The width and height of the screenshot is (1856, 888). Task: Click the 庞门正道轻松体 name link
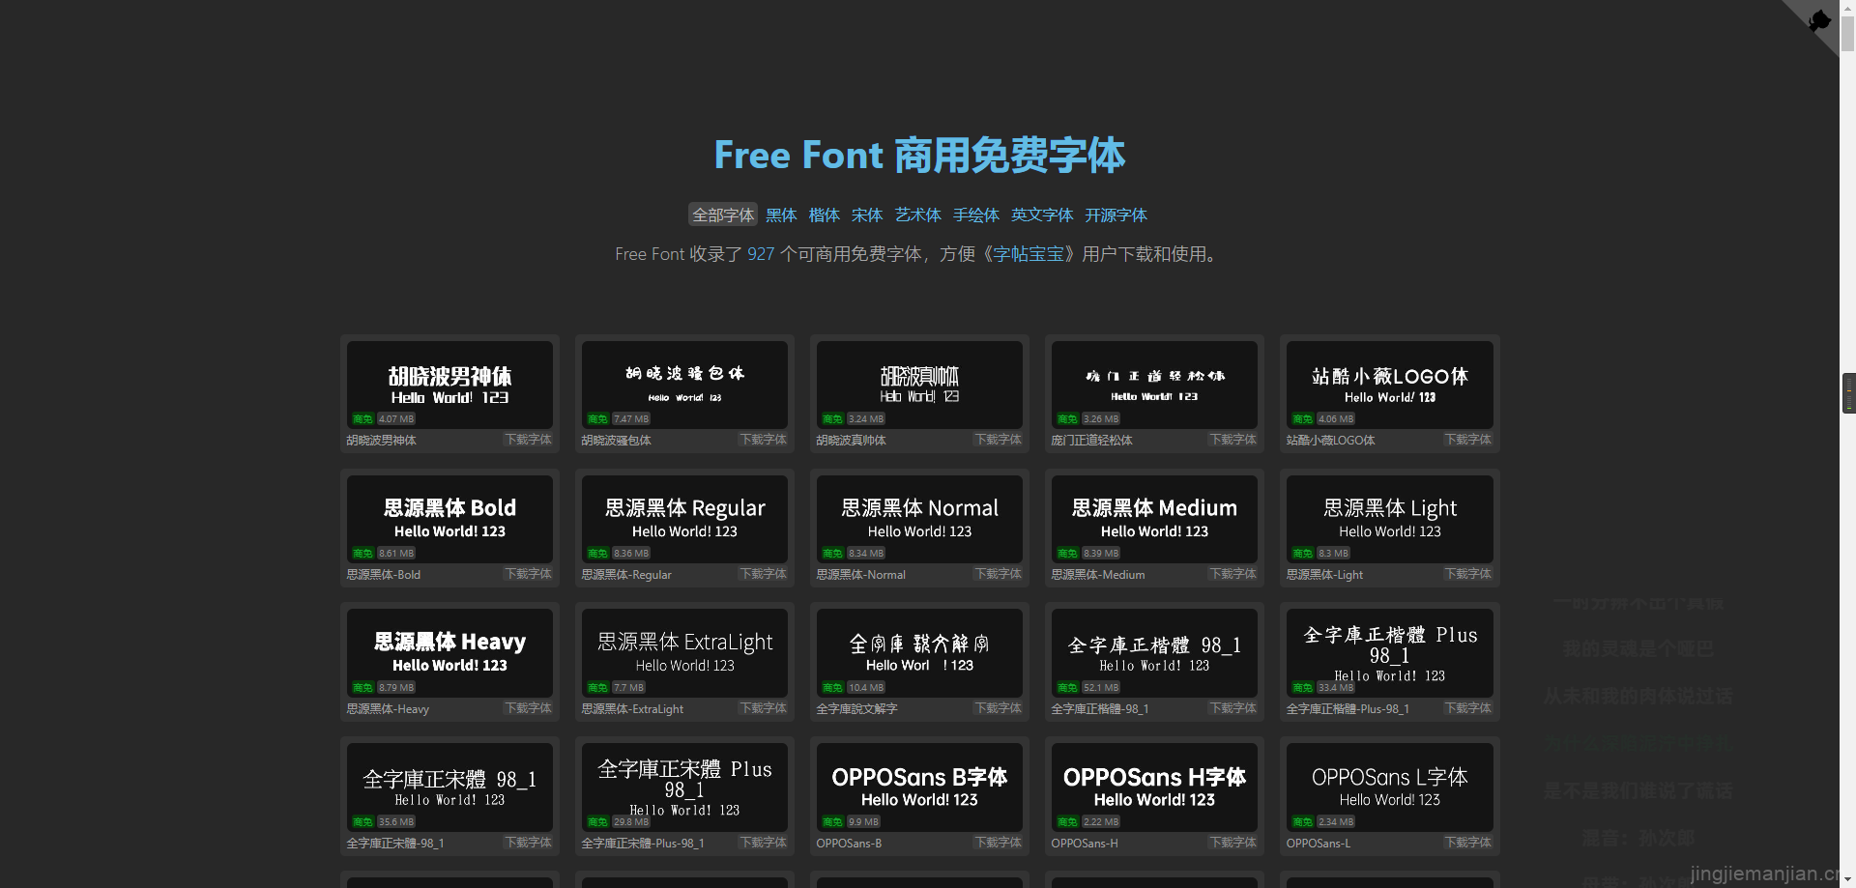point(1091,441)
